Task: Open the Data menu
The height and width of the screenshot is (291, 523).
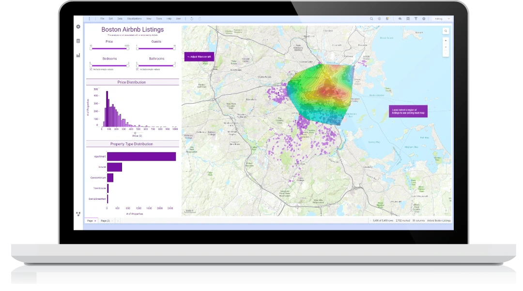Action: (x=120, y=19)
